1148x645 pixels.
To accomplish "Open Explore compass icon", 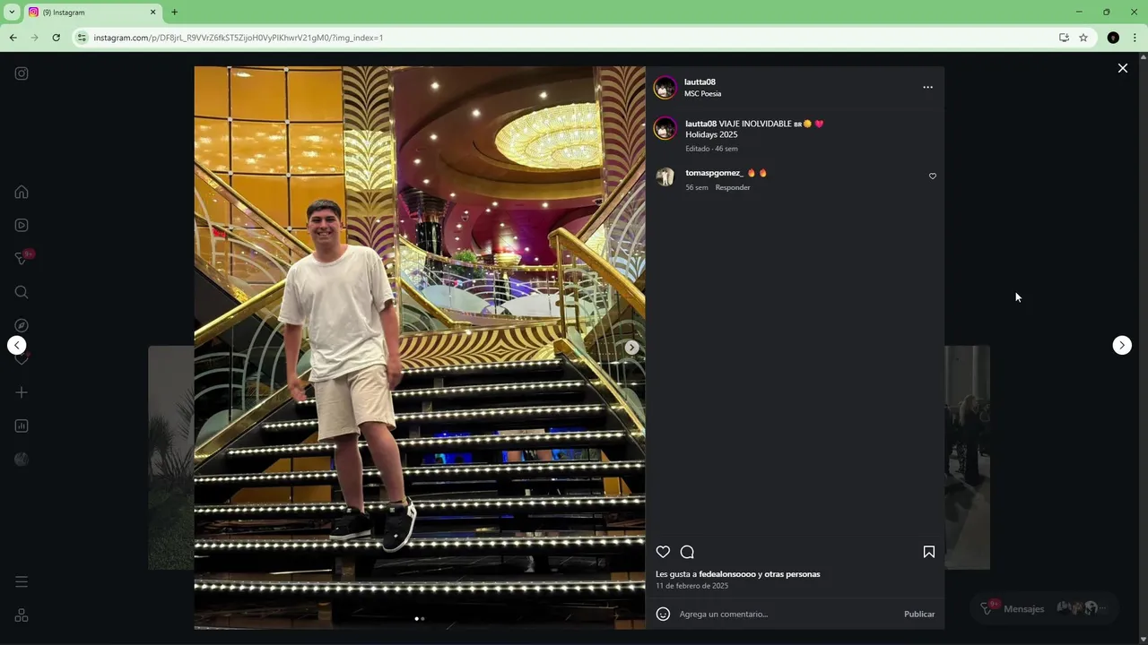I will pyautogui.click(x=22, y=325).
